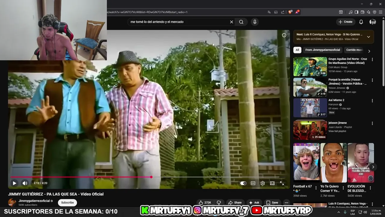The height and width of the screenshot is (217, 385).
Task: Open Porqué la envidia video title
Action: 347,82
